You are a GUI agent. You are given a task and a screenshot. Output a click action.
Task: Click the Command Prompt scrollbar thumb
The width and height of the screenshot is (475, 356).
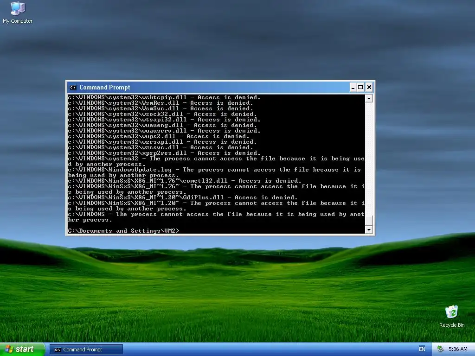(x=369, y=221)
